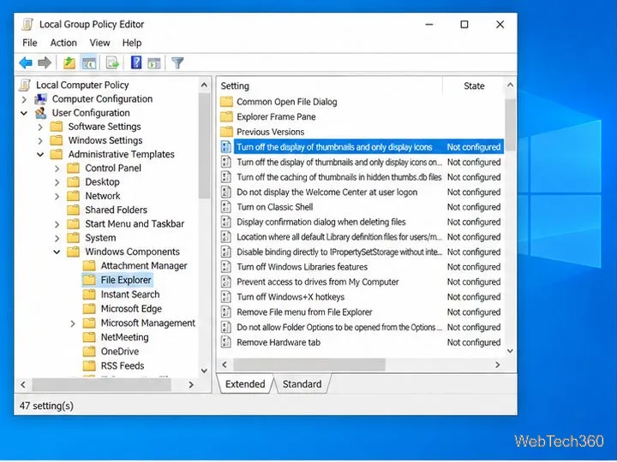The image size is (617, 462).
Task: Click the folder icon next to NetMeeting
Action: (89, 337)
